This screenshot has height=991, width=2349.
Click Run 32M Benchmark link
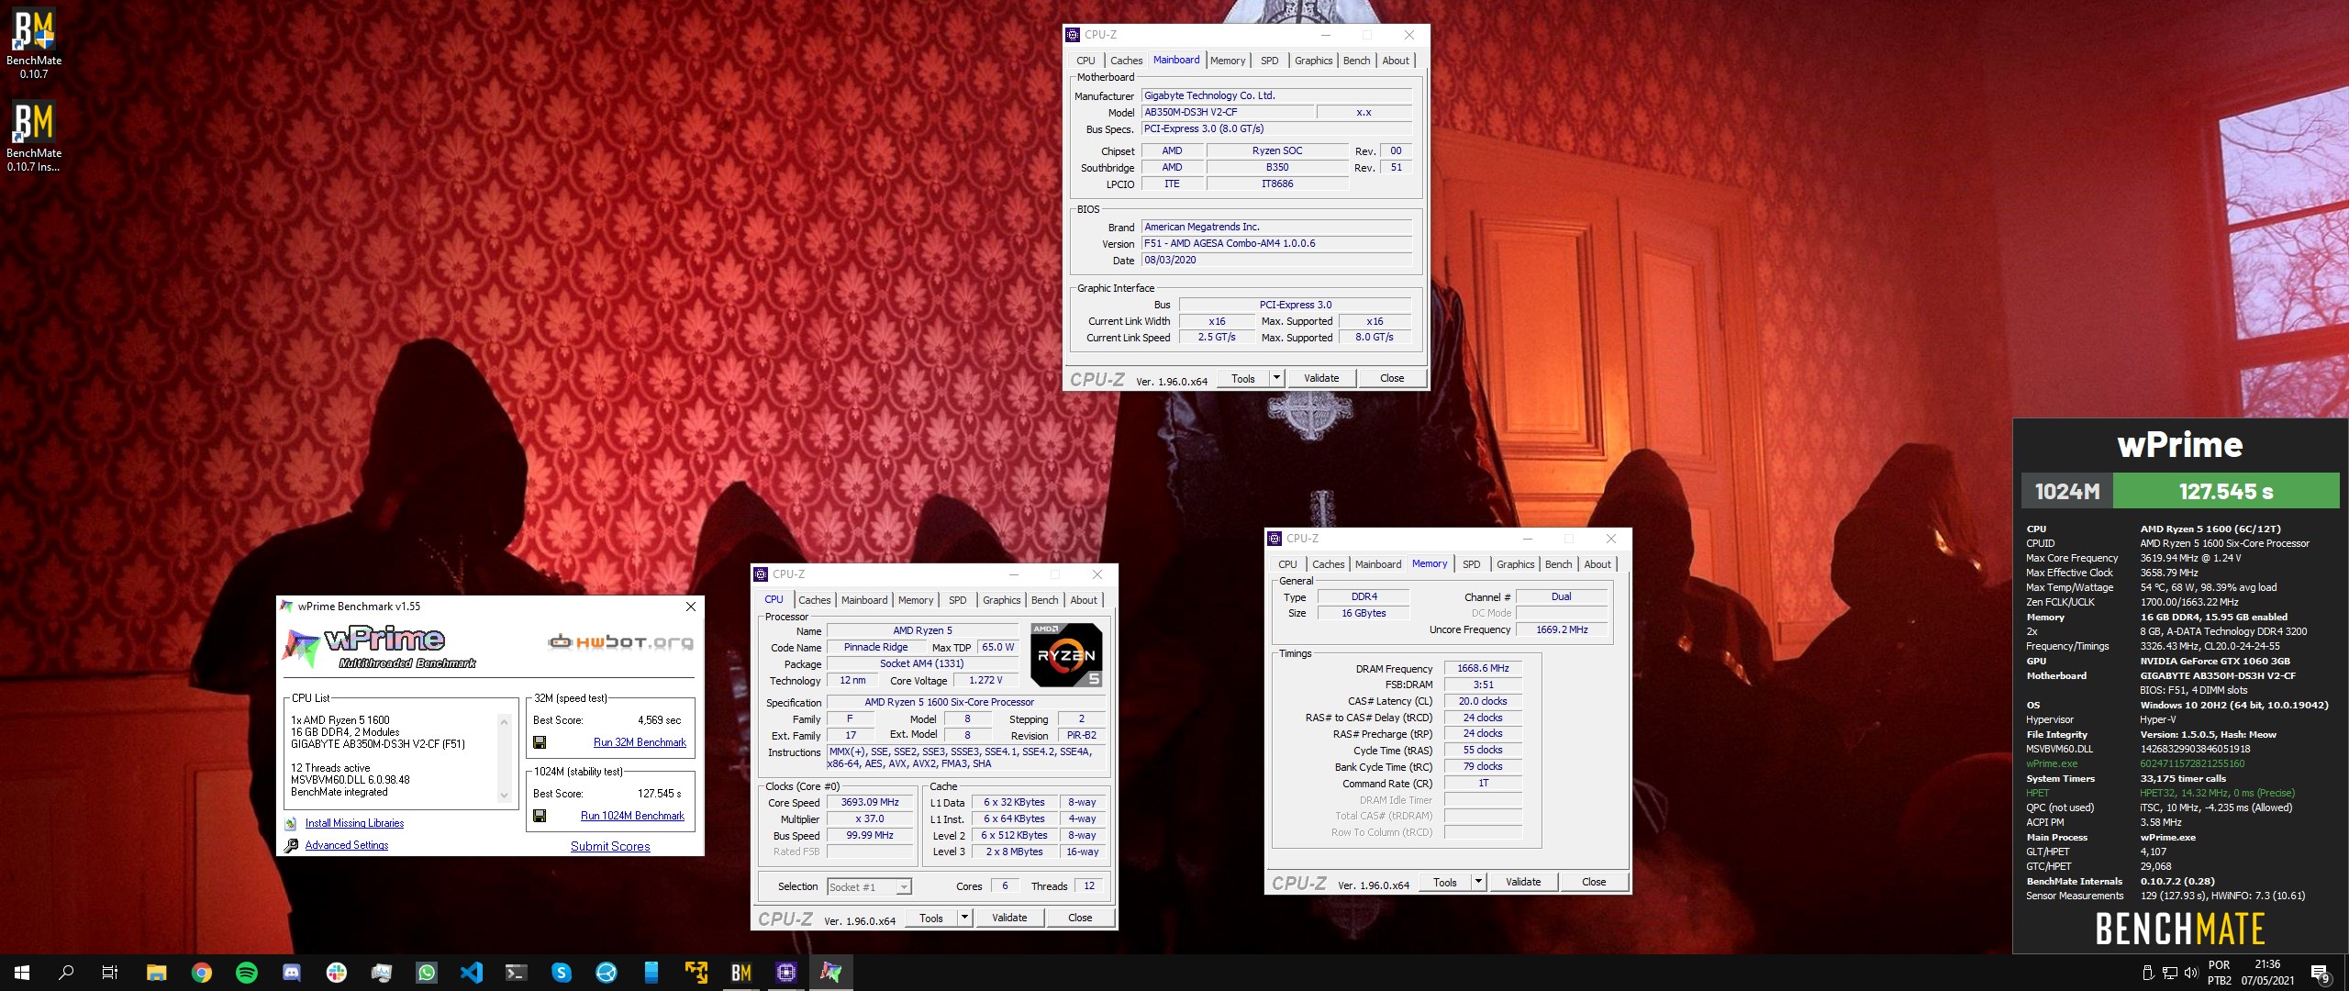(x=640, y=742)
